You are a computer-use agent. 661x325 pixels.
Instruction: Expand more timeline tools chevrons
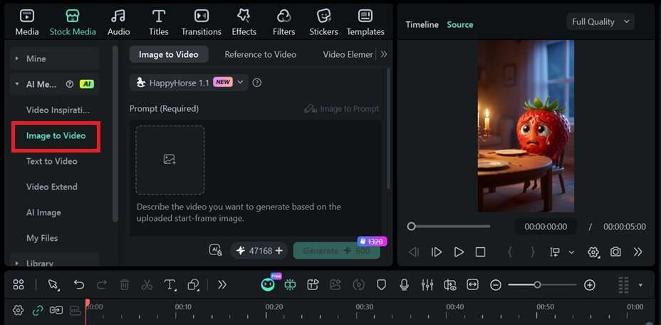tap(222, 285)
